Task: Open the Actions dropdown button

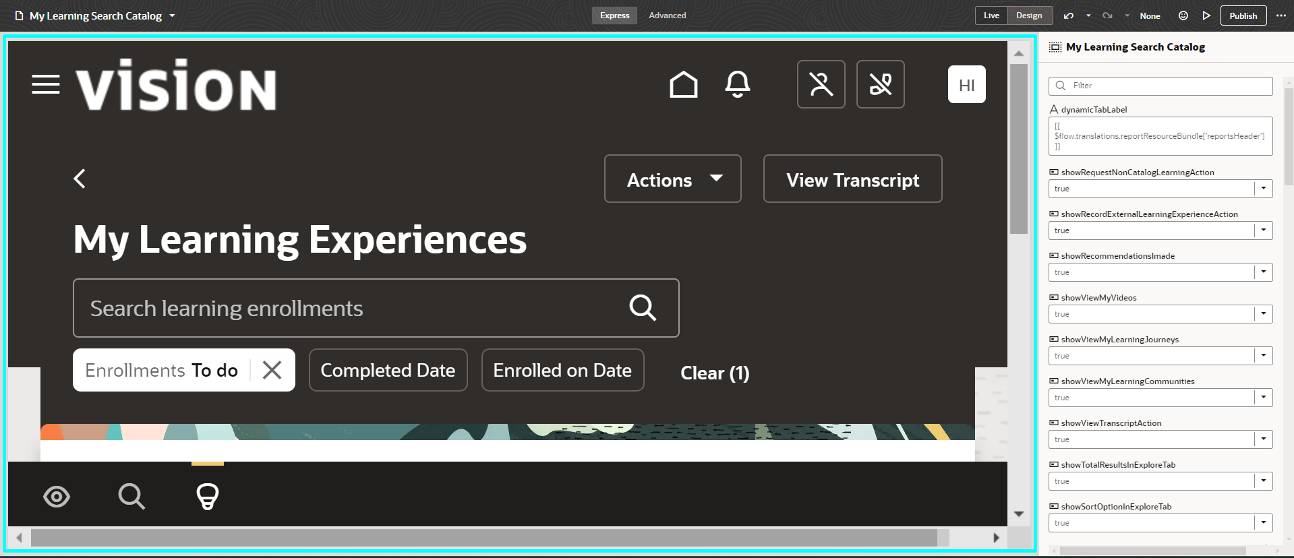Action: pyautogui.click(x=672, y=179)
